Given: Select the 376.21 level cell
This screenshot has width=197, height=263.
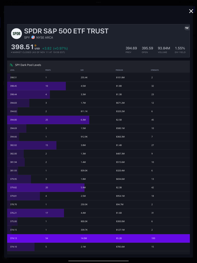Looking at the screenshot, I should coord(13,213).
